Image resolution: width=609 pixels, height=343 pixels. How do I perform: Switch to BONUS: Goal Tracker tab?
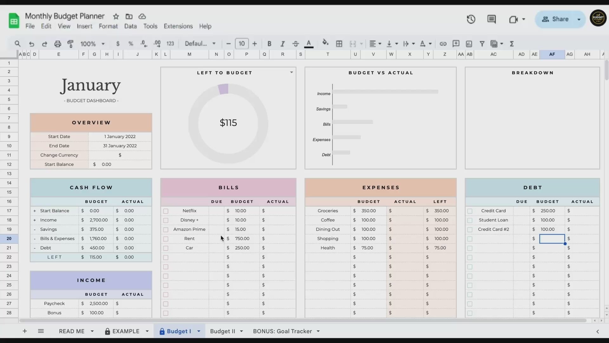click(x=282, y=331)
